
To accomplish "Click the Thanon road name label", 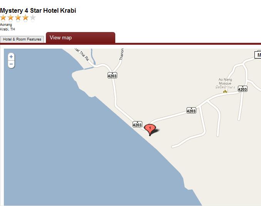I will [x=122, y=54].
